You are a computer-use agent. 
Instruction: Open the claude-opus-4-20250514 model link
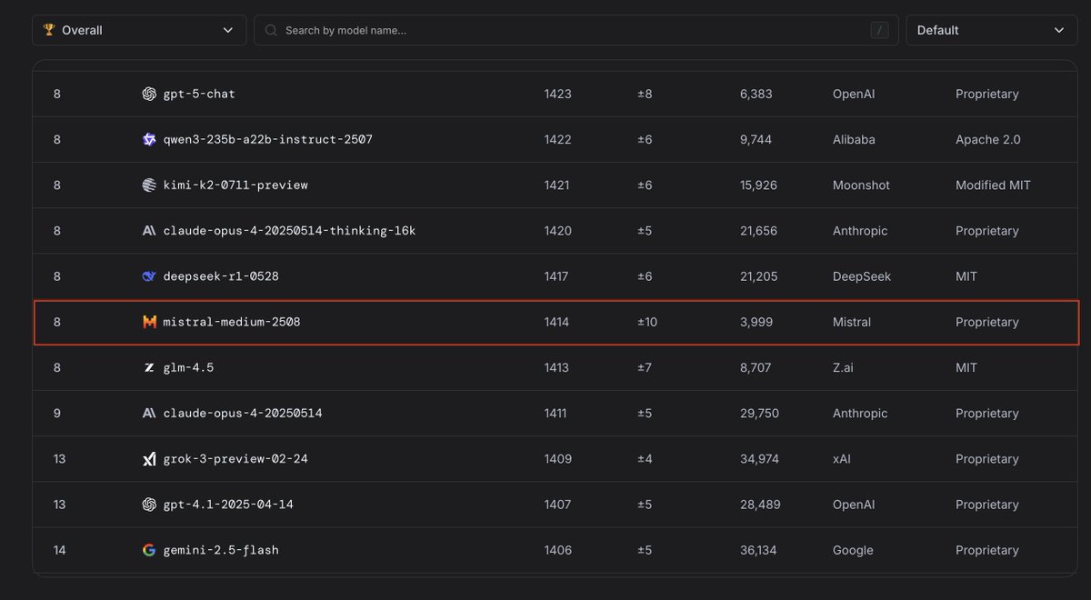[243, 413]
